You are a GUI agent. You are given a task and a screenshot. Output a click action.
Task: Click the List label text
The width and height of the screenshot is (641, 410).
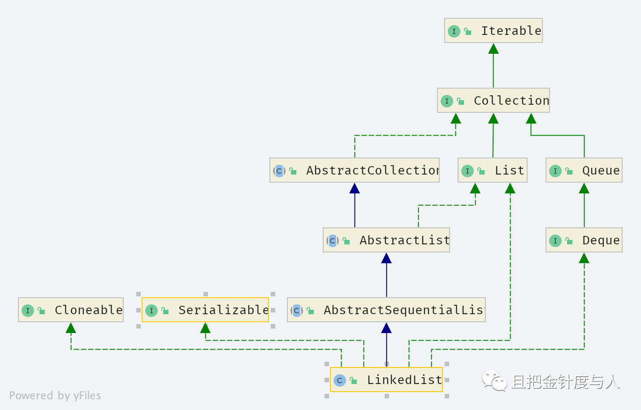click(x=509, y=171)
